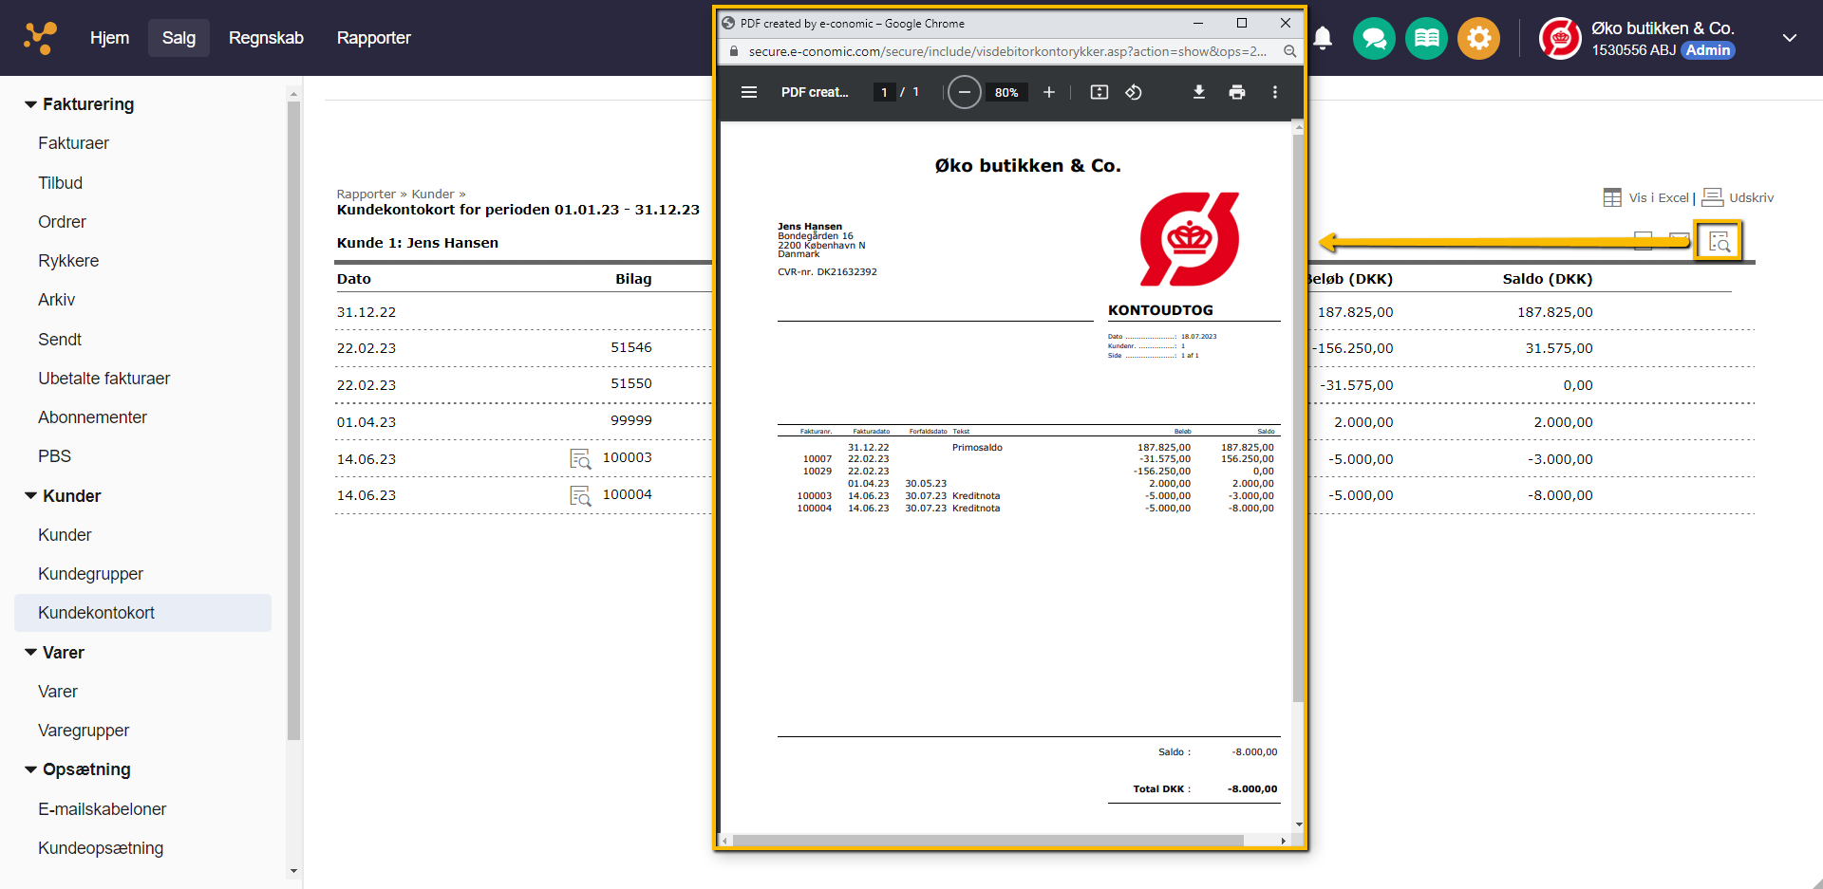The height and width of the screenshot is (889, 1823).
Task: Open Ubetalte fakturaer in the sidebar
Action: click(x=103, y=379)
